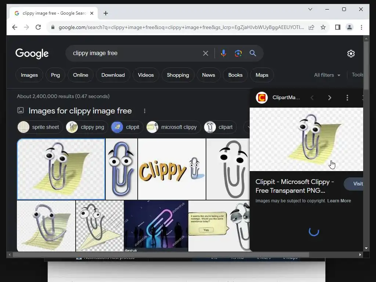This screenshot has height=282, width=376.
Task: Open Google Lens search by image
Action: [238, 53]
